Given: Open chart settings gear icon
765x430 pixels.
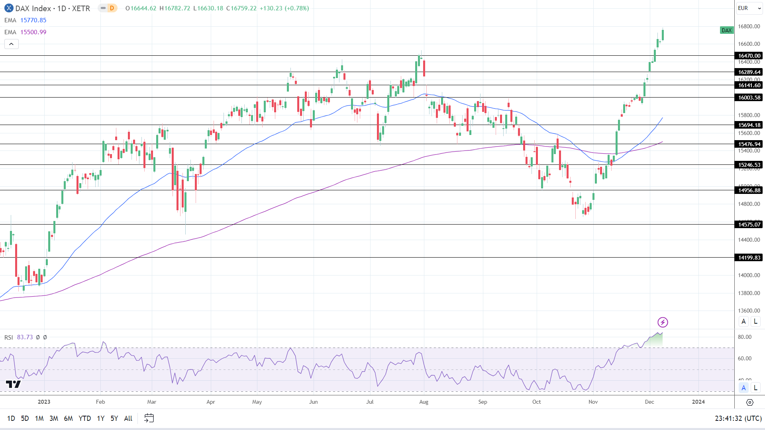Looking at the screenshot, I should click(749, 403).
